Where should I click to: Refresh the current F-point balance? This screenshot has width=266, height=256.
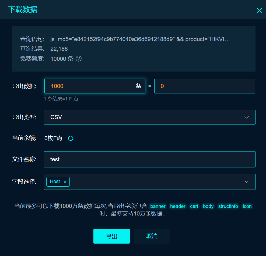[x=71, y=138]
